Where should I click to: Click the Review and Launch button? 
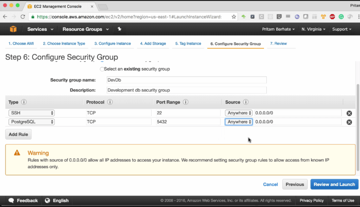[334, 184]
